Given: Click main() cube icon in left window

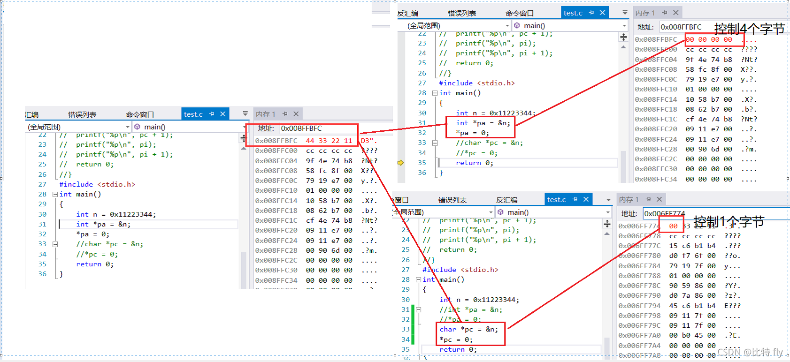Looking at the screenshot, I should (x=137, y=127).
